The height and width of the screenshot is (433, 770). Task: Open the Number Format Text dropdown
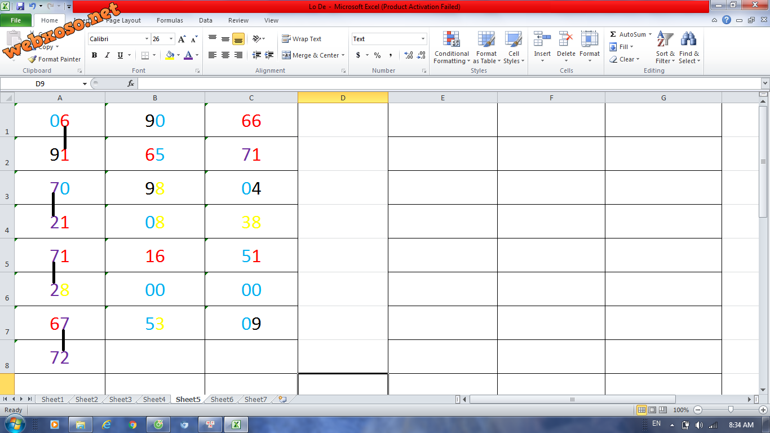click(423, 39)
